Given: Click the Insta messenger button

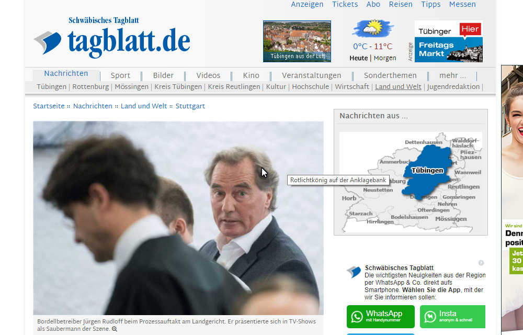Looking at the screenshot, I should coord(452,317).
